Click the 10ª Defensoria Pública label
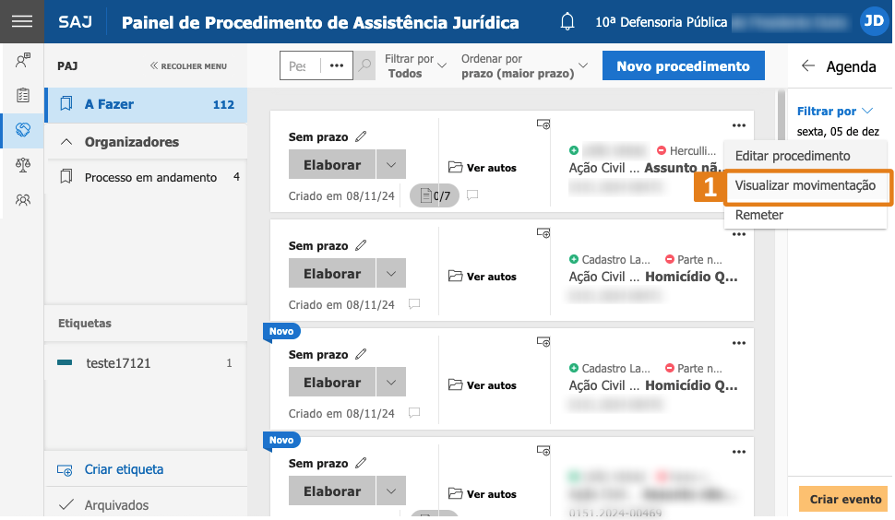The height and width of the screenshot is (520, 895). (661, 22)
